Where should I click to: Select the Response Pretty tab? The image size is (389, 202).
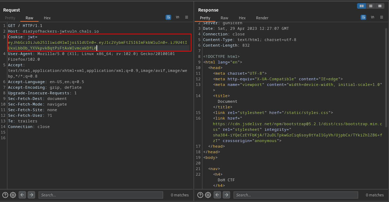coord(205,18)
